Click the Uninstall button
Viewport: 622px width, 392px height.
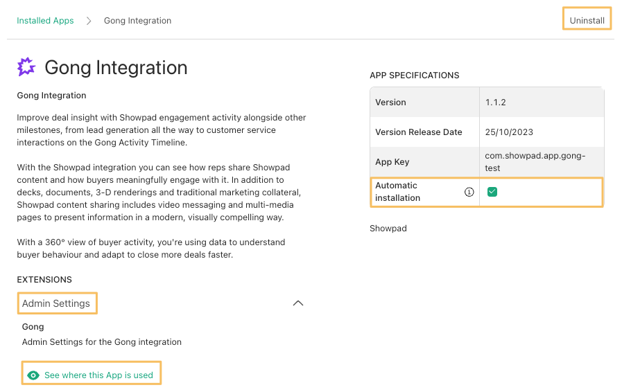pyautogui.click(x=587, y=21)
